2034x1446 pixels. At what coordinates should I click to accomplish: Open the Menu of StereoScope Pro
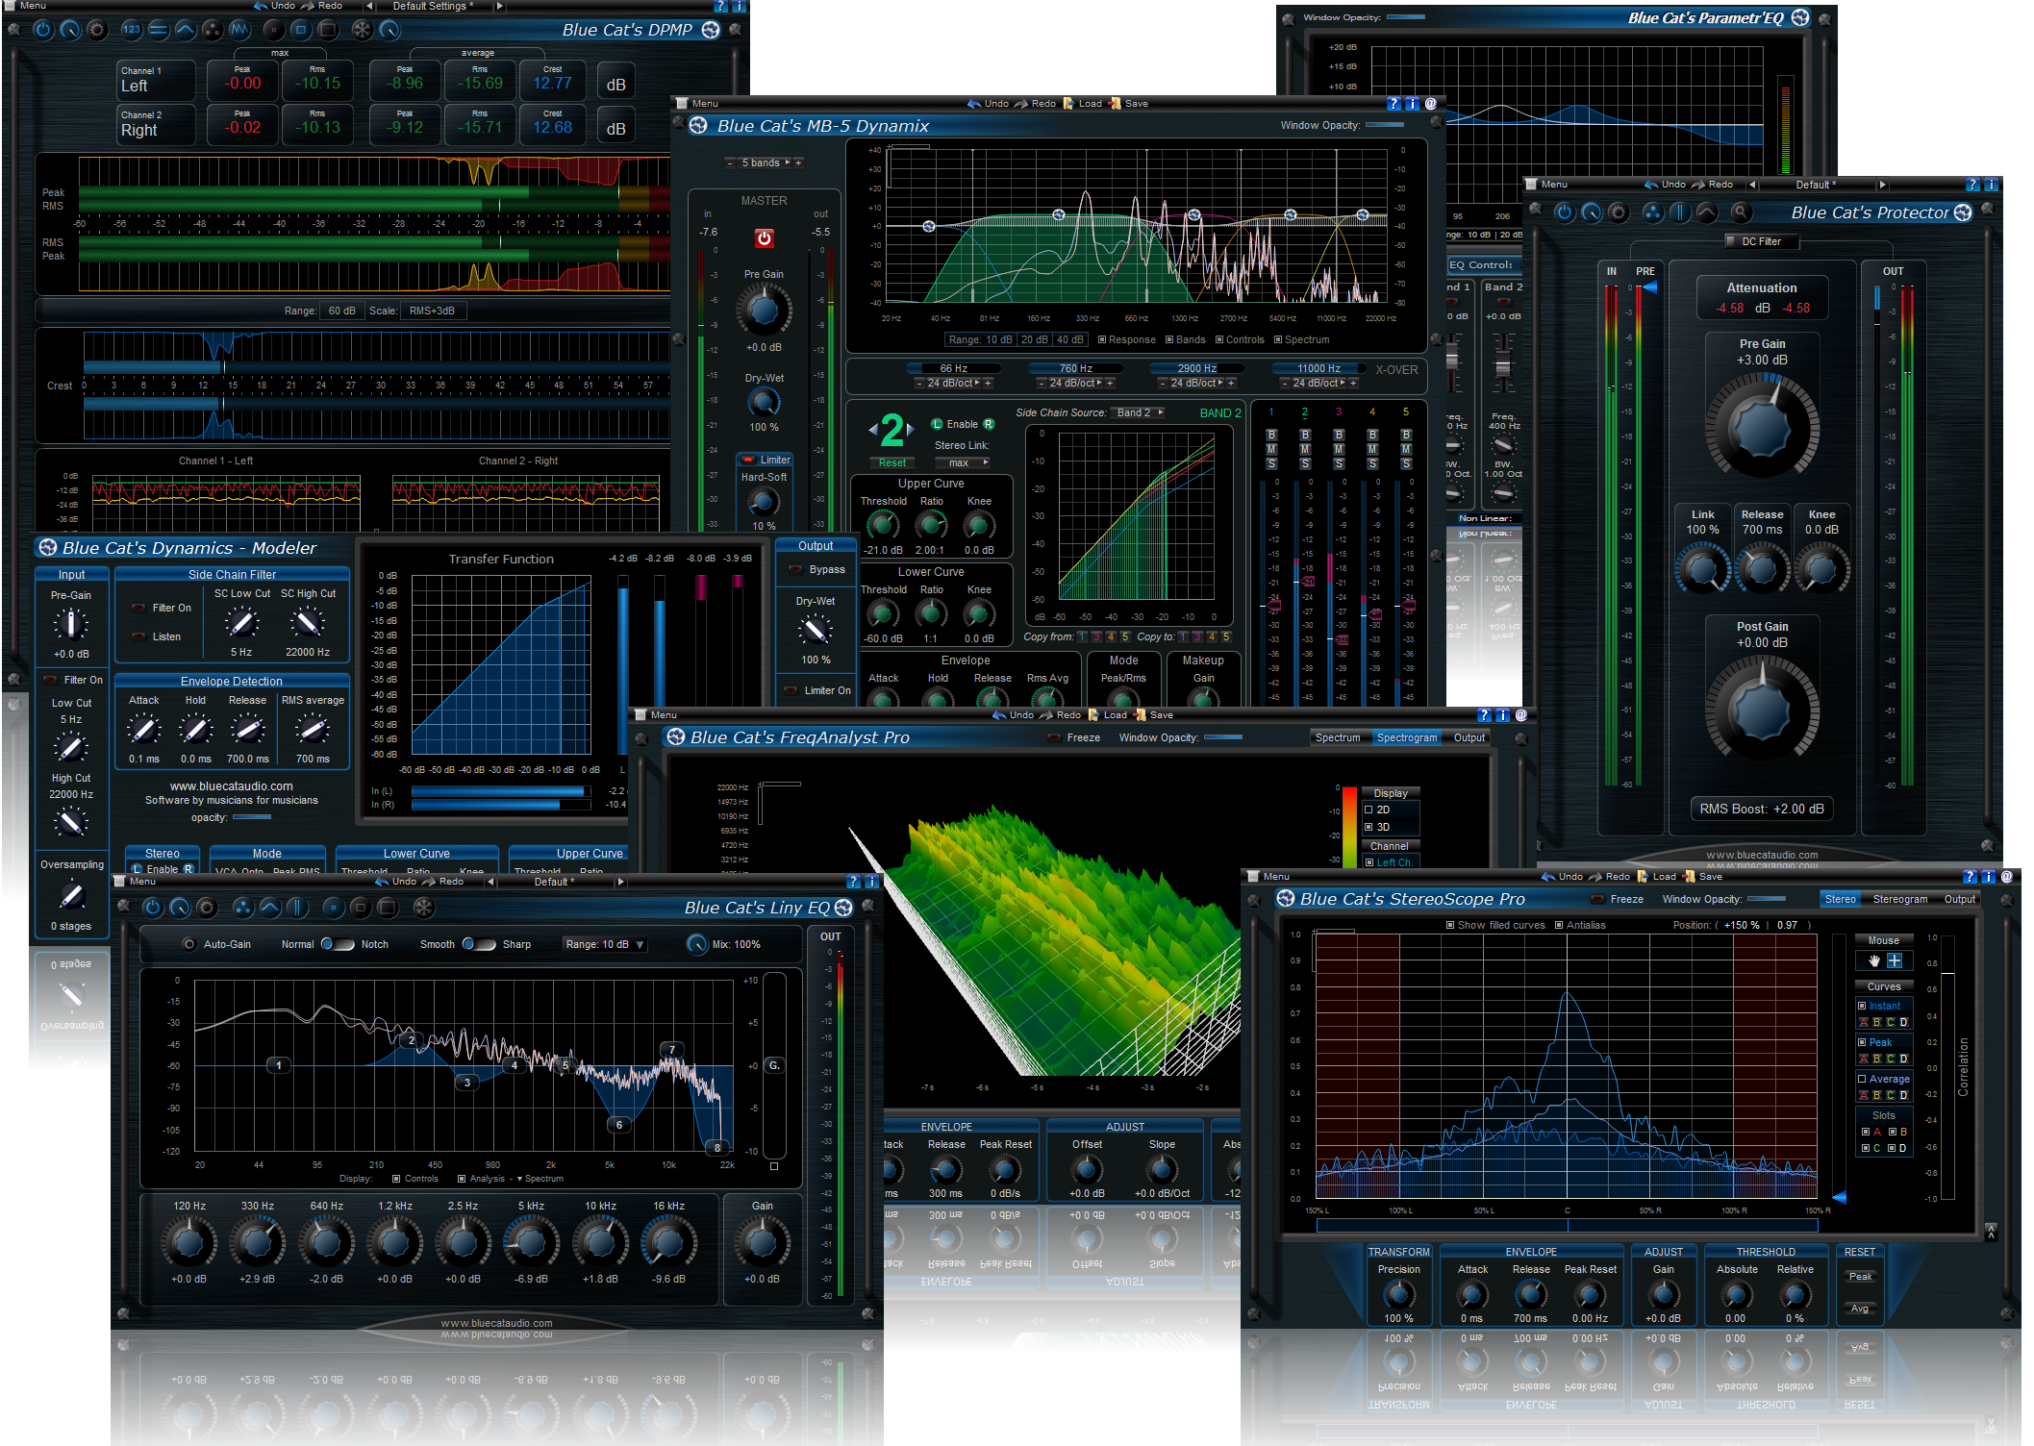click(1268, 876)
